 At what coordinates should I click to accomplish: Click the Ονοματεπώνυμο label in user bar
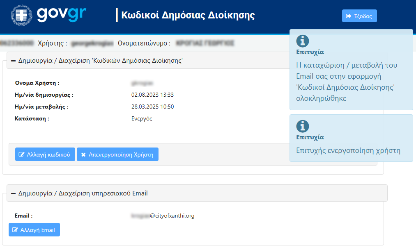click(144, 43)
